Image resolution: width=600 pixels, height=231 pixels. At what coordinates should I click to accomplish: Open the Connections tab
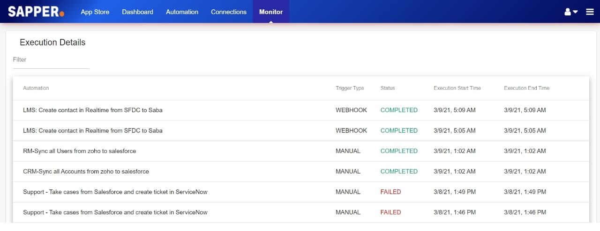click(229, 12)
